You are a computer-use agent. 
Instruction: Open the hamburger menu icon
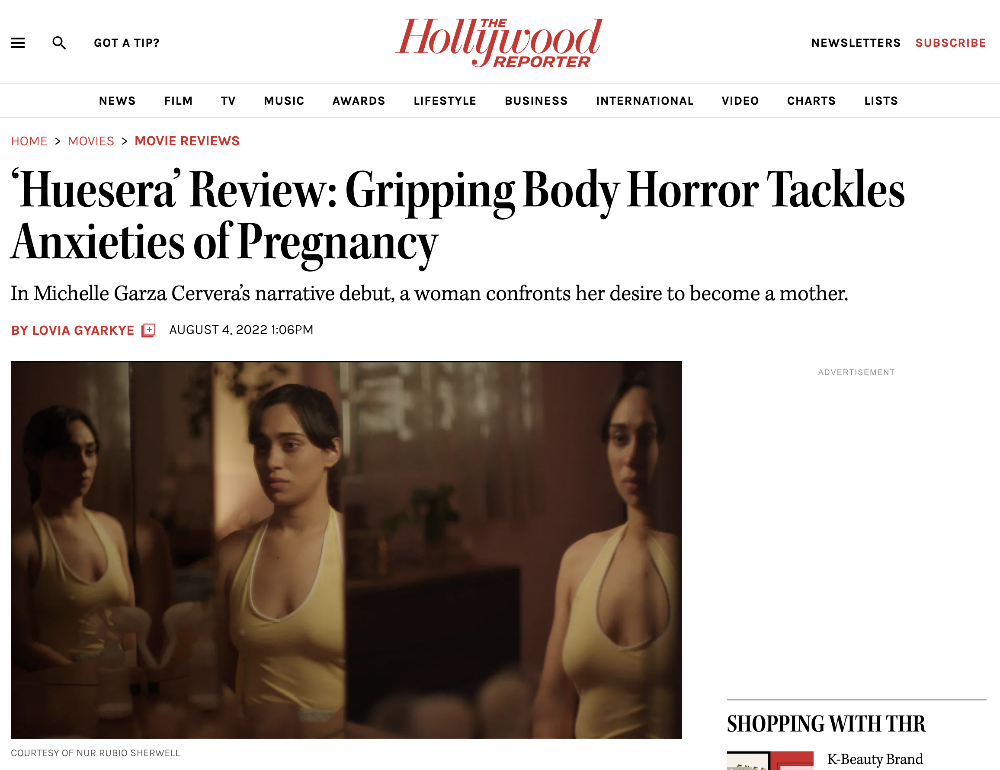(x=18, y=43)
